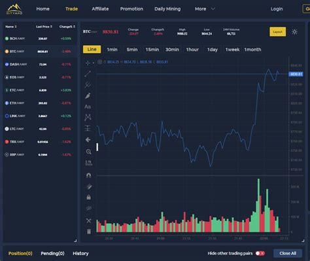Select the left arrow icon tool
Viewport: 310px width, 261px height.
click(88, 139)
